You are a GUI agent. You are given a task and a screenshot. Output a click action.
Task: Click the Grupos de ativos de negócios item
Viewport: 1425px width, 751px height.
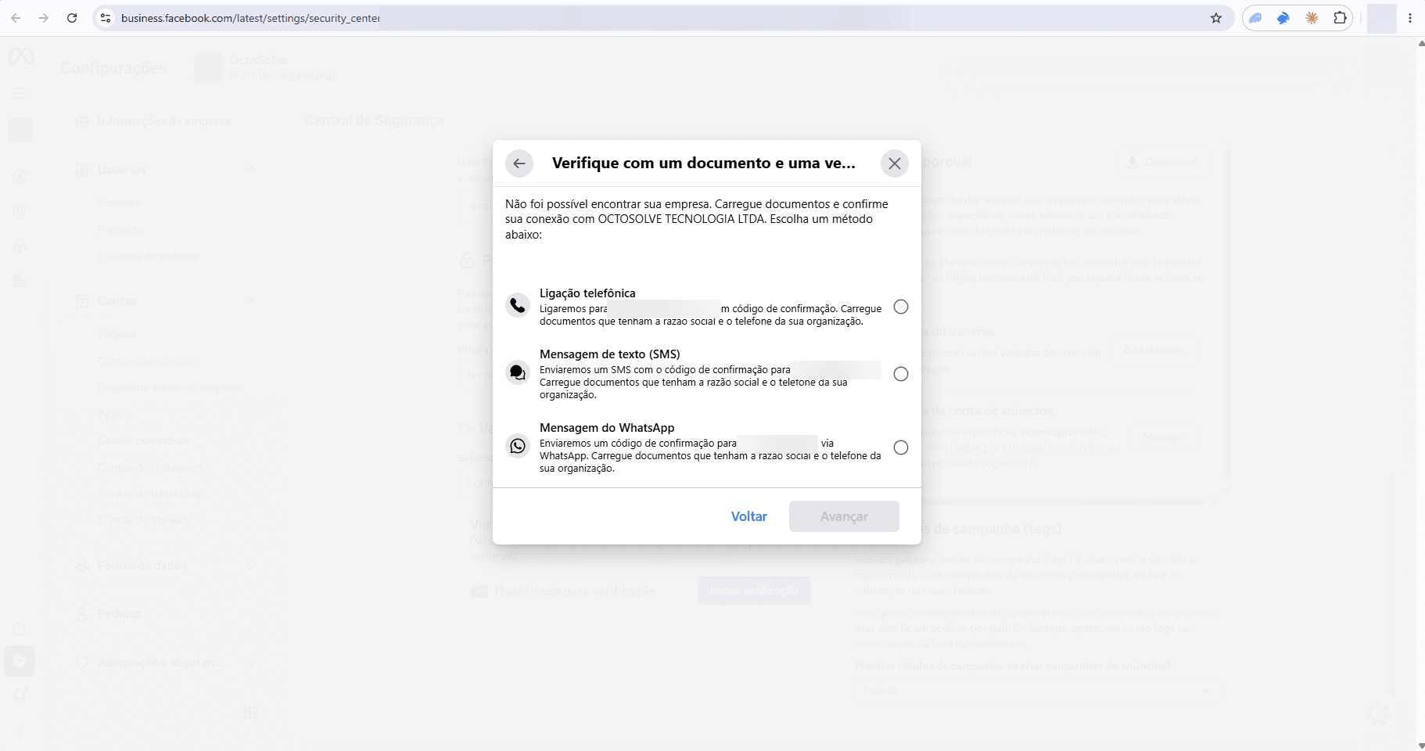pyautogui.click(x=170, y=387)
